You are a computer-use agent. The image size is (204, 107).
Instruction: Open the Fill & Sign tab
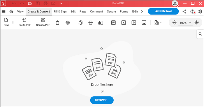(x=60, y=12)
